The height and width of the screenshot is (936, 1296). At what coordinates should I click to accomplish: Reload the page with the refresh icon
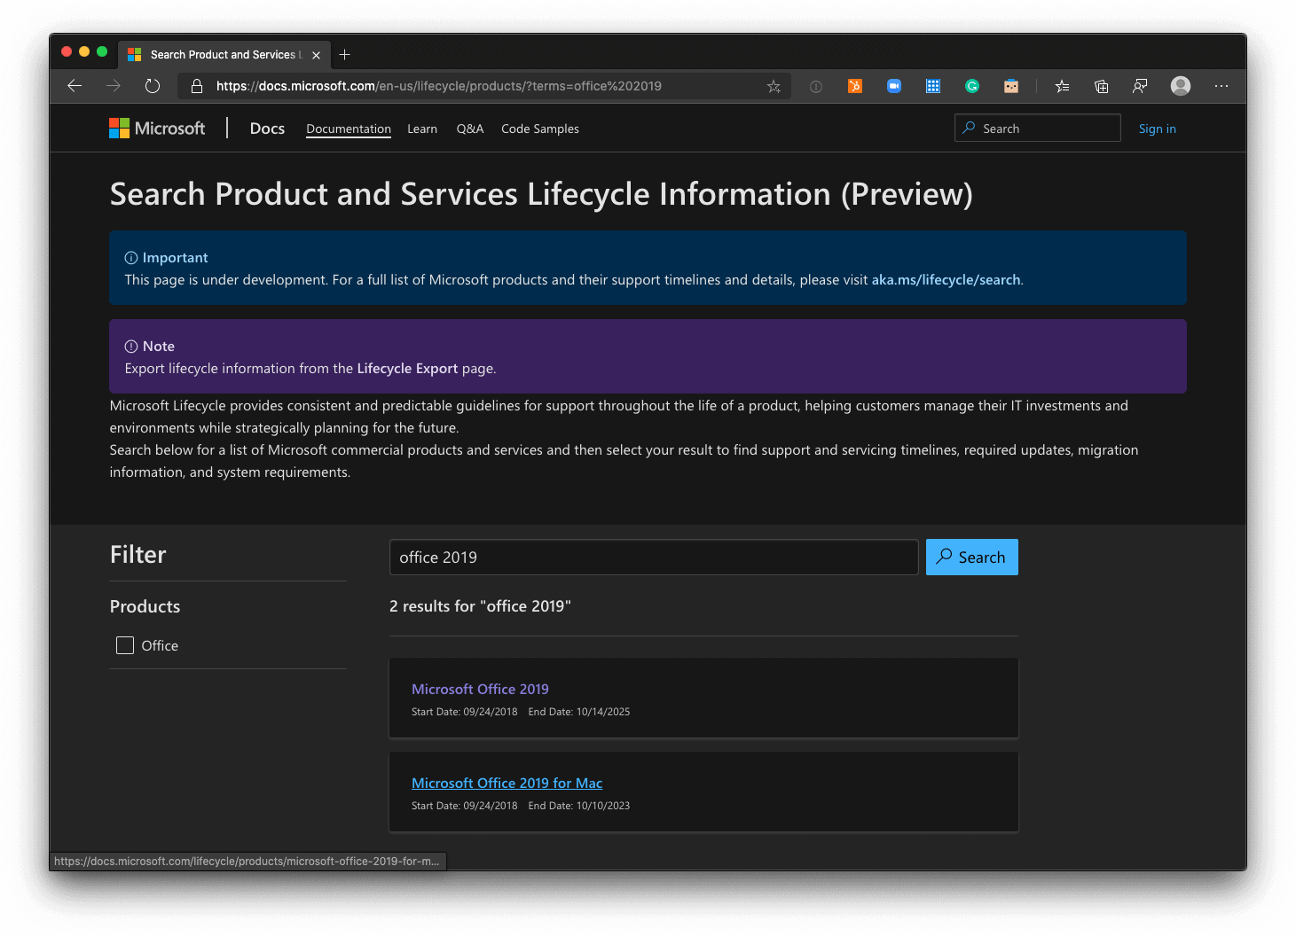pyautogui.click(x=153, y=86)
